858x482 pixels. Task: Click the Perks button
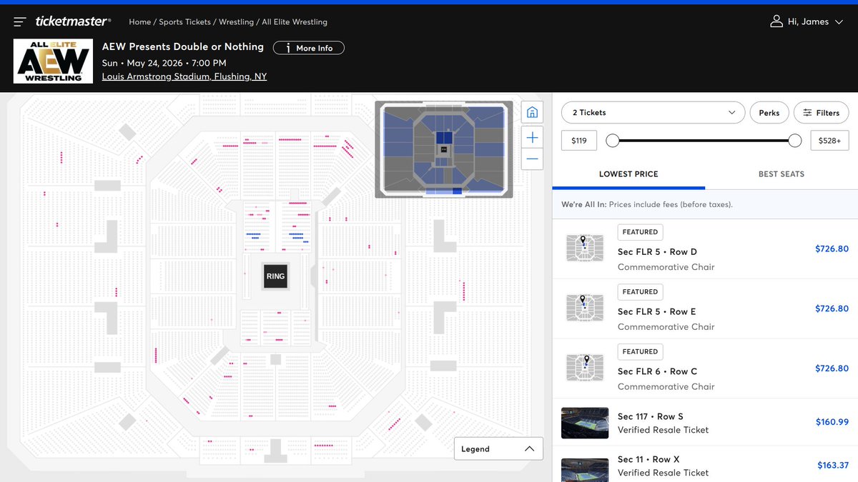769,113
